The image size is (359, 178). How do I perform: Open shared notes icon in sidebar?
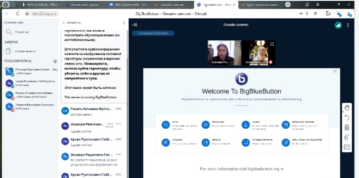pos(9,51)
